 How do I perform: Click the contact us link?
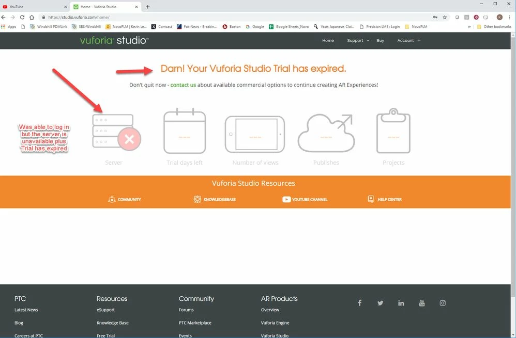coord(183,85)
